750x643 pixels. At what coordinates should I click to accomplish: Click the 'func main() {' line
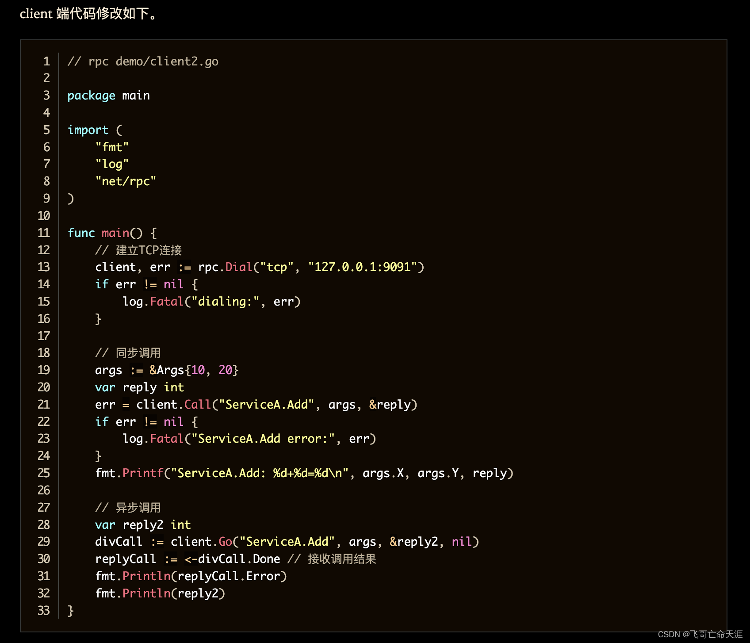(112, 233)
